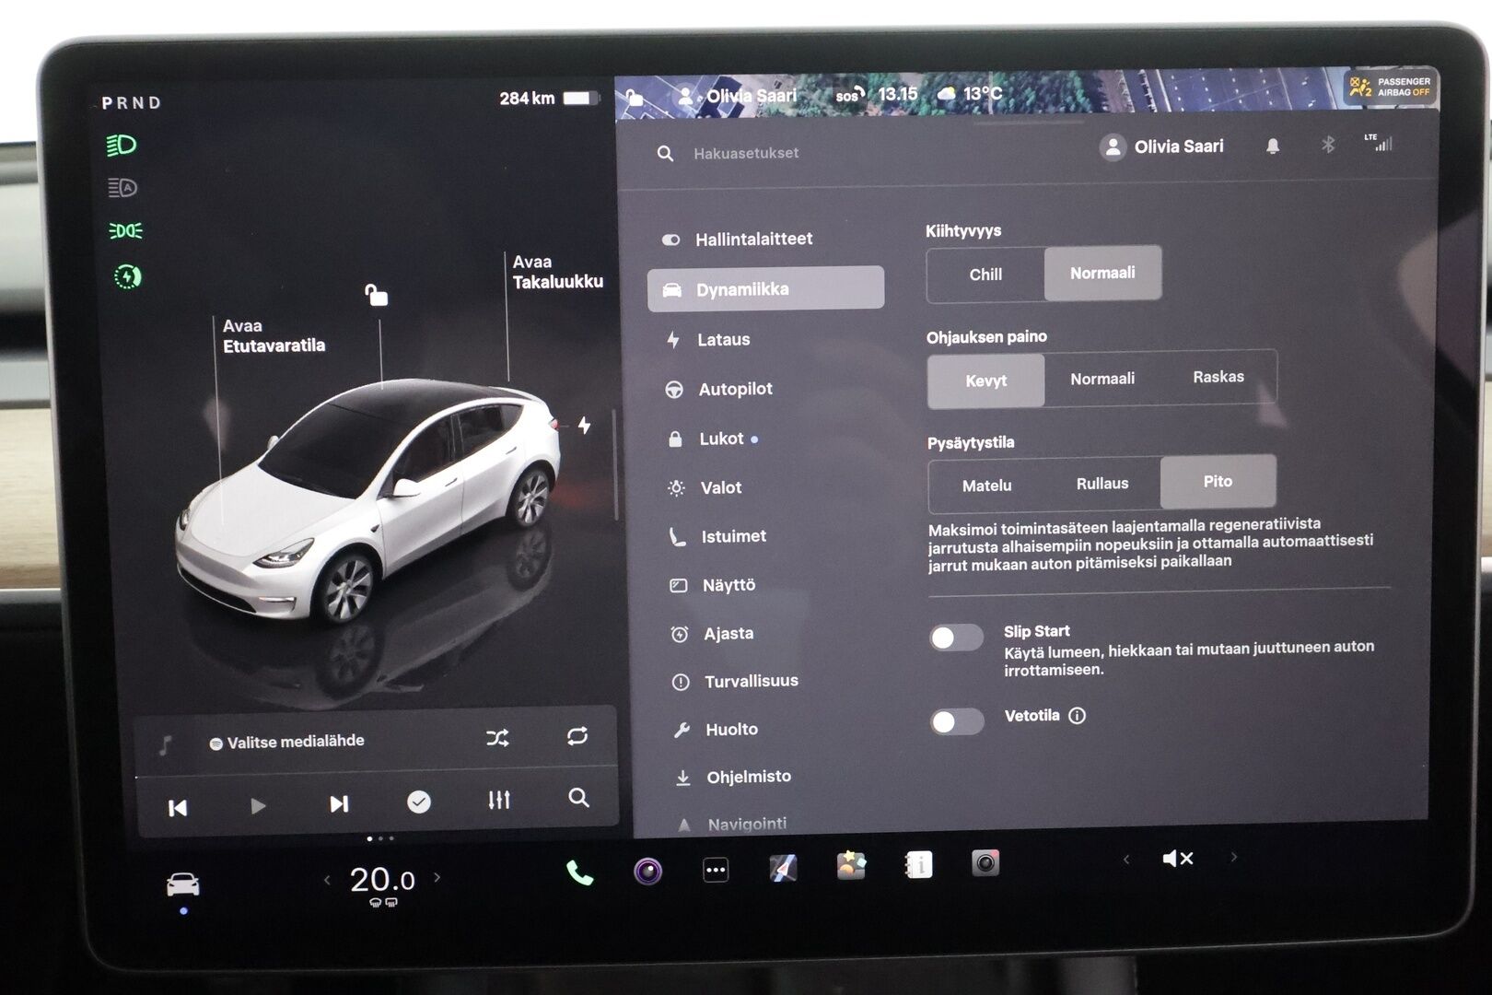Image resolution: width=1492 pixels, height=995 pixels.
Task: Open the app launcher ellipsis icon
Action: [714, 870]
